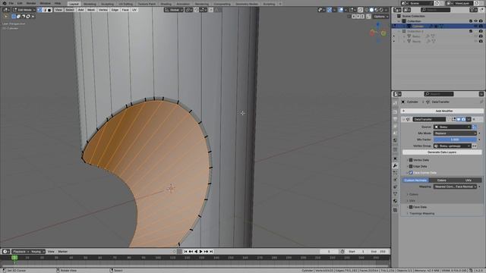This screenshot has width=486, height=273.
Task: Adjust the Mix Factor slider
Action: pyautogui.click(x=455, y=140)
